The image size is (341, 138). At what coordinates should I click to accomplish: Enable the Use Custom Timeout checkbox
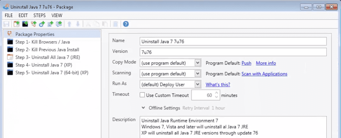point(142,95)
